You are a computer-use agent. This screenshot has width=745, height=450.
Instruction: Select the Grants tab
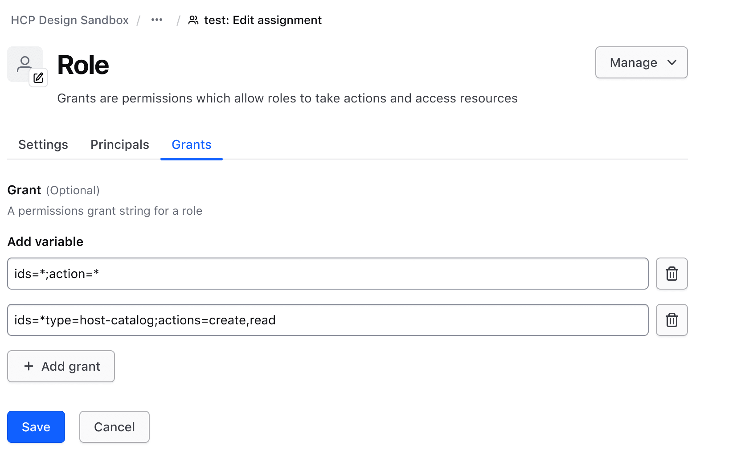(x=192, y=145)
